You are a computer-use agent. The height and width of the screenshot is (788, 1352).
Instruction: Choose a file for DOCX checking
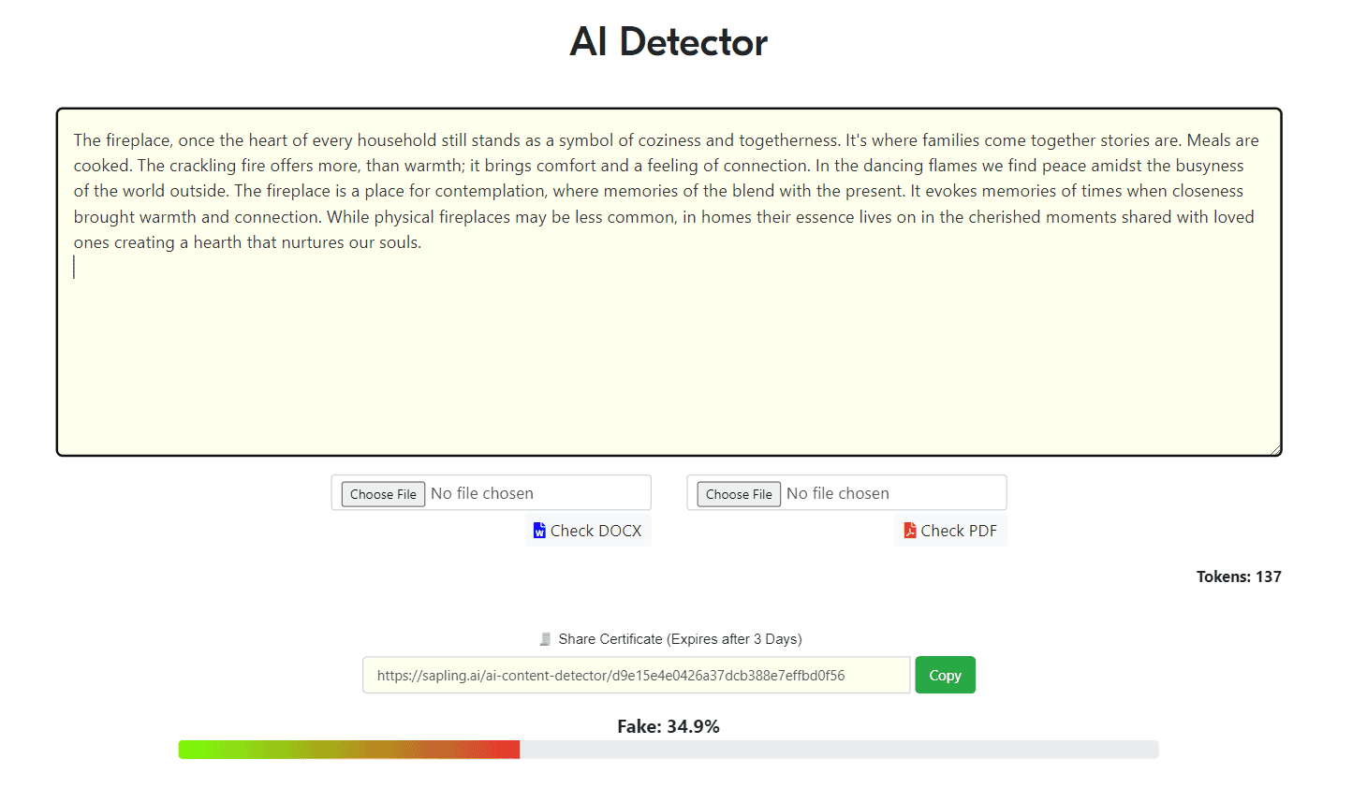click(383, 494)
